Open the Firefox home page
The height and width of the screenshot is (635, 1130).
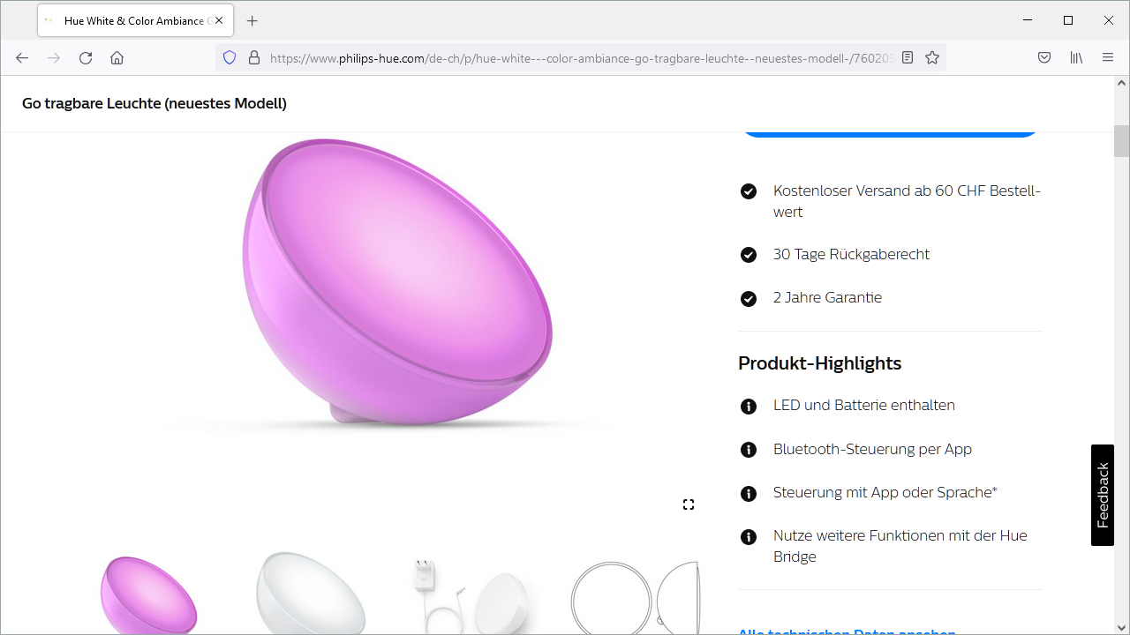[x=117, y=57]
